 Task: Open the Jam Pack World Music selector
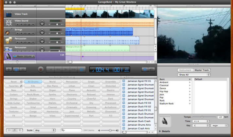coord(62,77)
